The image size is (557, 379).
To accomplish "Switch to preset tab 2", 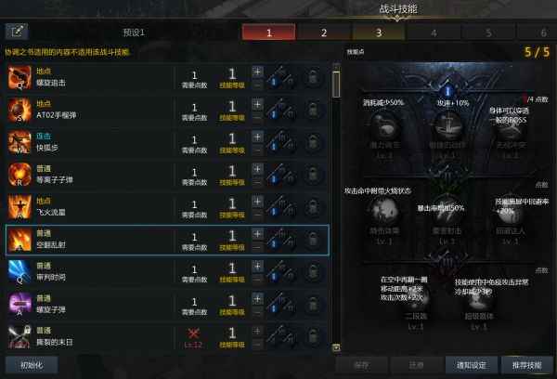I will (324, 33).
